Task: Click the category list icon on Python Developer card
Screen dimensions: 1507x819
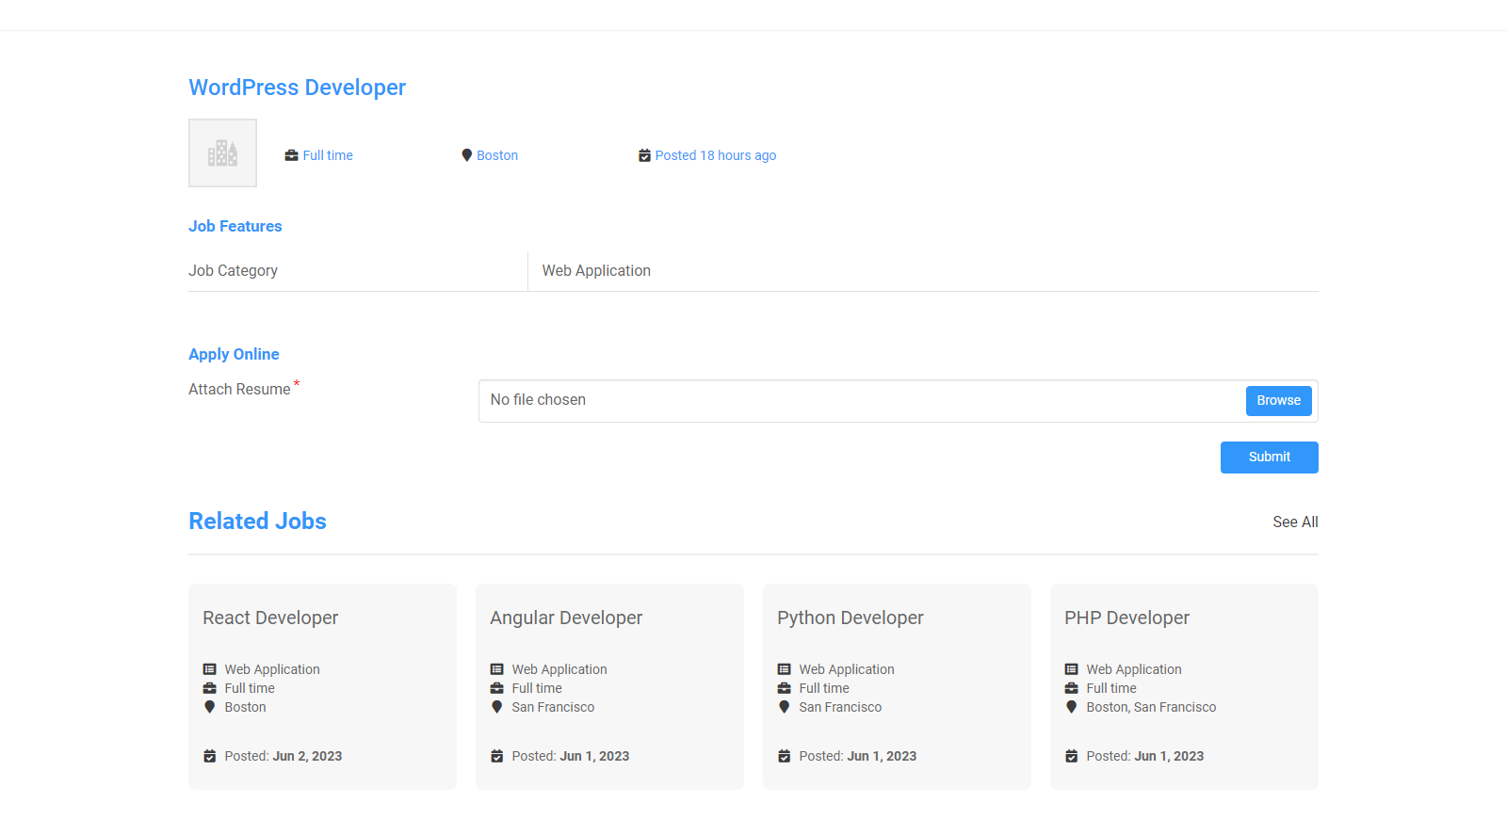Action: point(785,669)
